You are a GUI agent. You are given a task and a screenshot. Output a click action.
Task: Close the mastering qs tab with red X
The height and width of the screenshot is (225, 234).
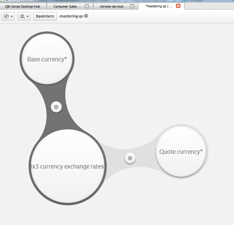[x=178, y=6]
